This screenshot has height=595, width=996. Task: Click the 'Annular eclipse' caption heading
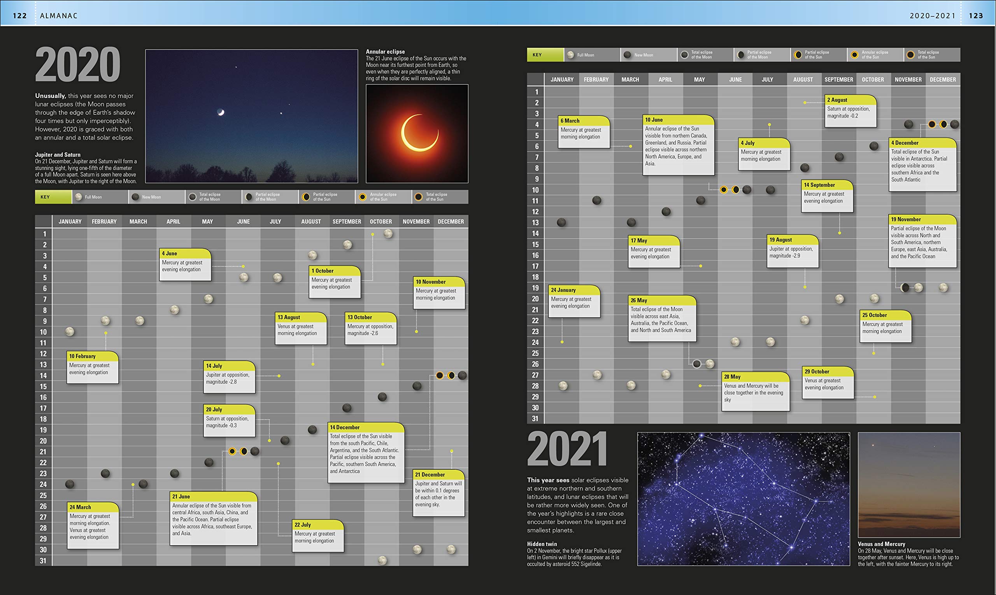385,52
